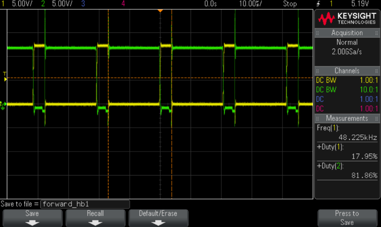The width and height of the screenshot is (381, 227).
Task: Click the 10.00µs/ timebase setting
Action: (x=250, y=4)
